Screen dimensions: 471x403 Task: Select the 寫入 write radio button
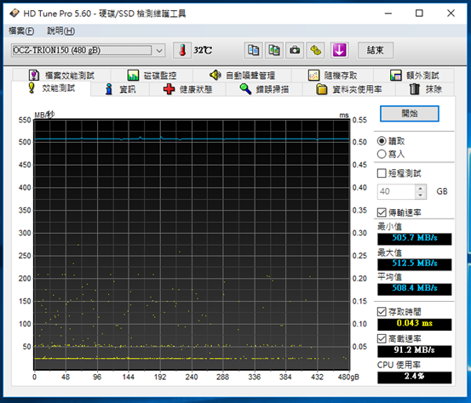pos(382,154)
